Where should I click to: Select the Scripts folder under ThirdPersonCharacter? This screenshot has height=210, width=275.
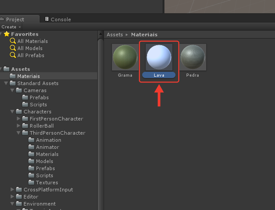(x=44, y=175)
